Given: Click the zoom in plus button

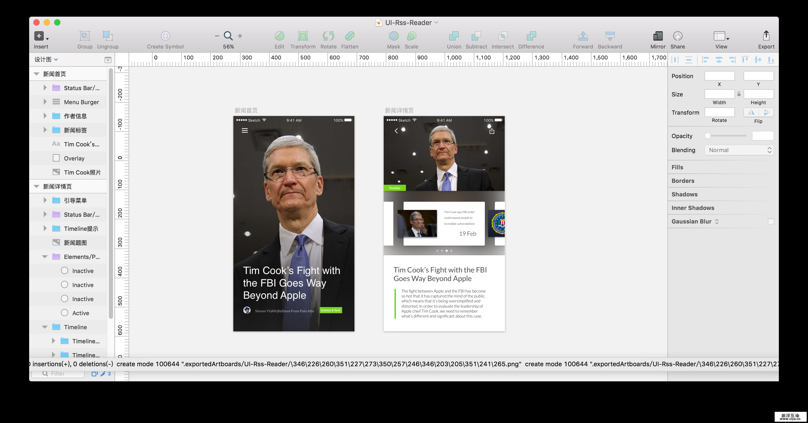Looking at the screenshot, I should pos(240,36).
